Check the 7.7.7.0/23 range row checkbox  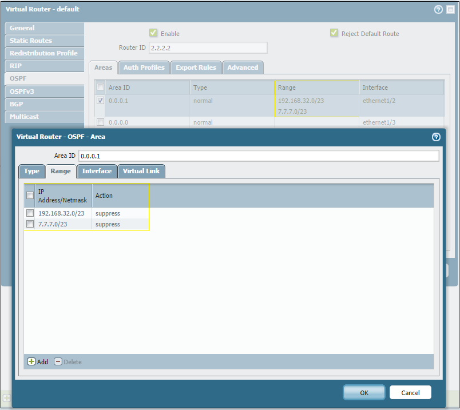click(x=30, y=224)
